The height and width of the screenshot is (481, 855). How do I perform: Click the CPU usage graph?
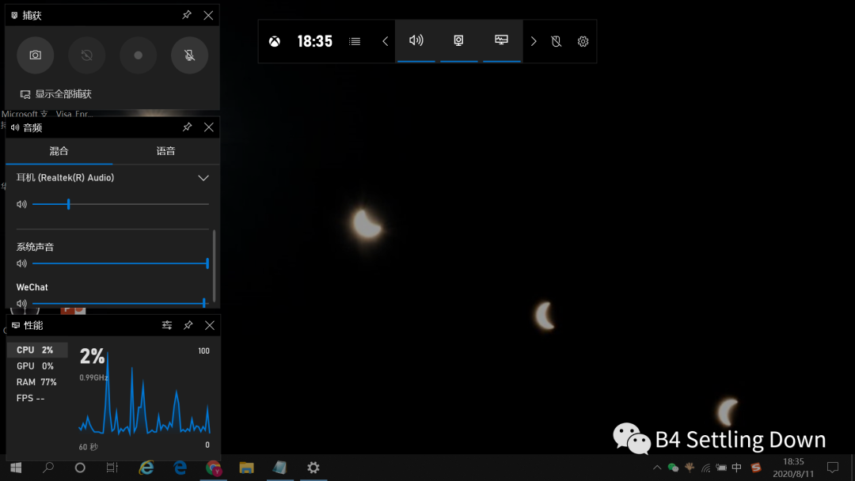click(145, 393)
